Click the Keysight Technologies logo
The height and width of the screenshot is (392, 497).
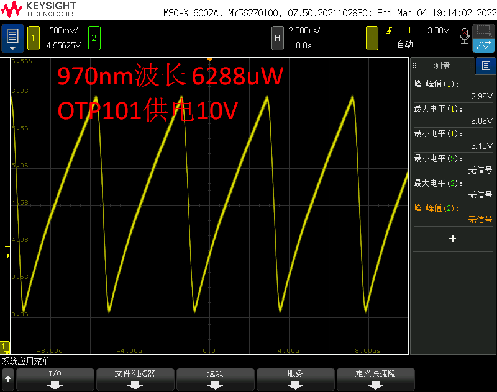39,9
